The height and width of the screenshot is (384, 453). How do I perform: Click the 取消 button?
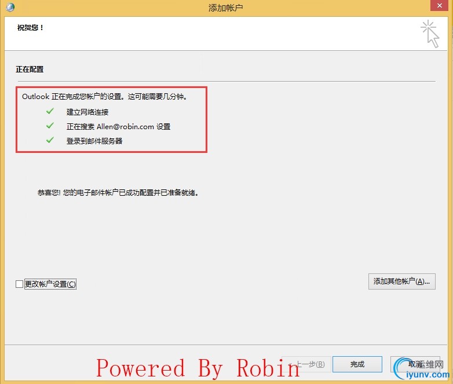pyautogui.click(x=415, y=364)
